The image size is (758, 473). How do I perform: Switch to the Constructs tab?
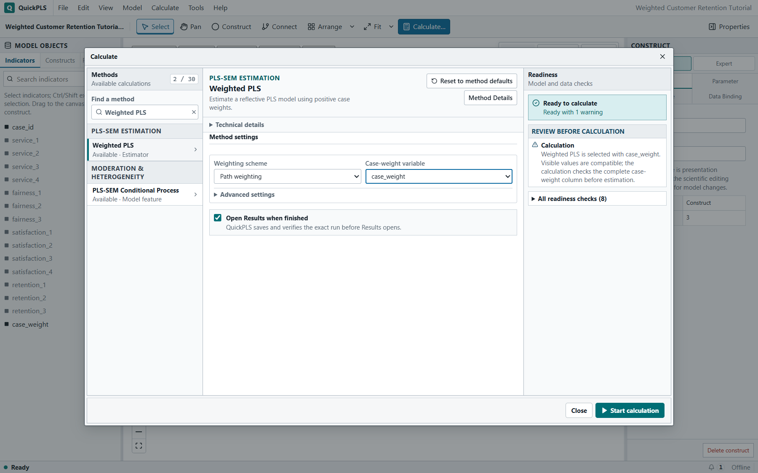(60, 61)
